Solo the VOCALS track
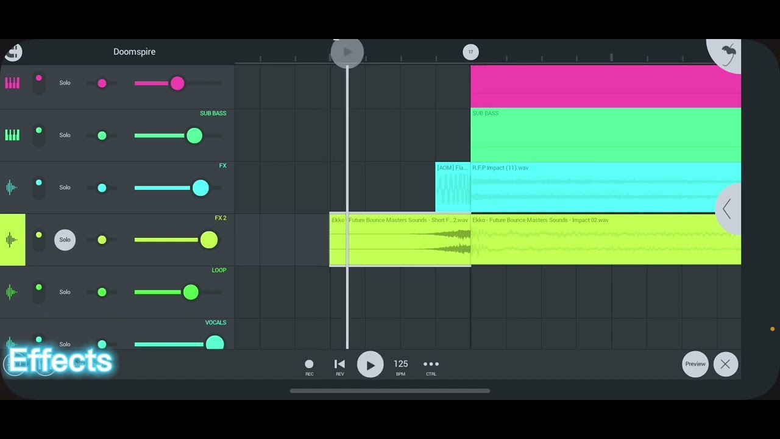 [x=65, y=344]
